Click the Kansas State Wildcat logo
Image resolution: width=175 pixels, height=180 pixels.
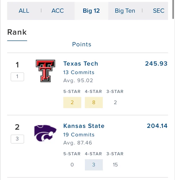point(45,133)
